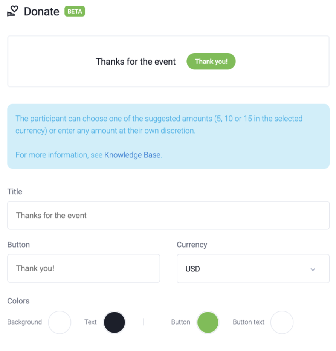Click the Donate heart-in-hand icon
336x351 pixels.
(x=13, y=11)
